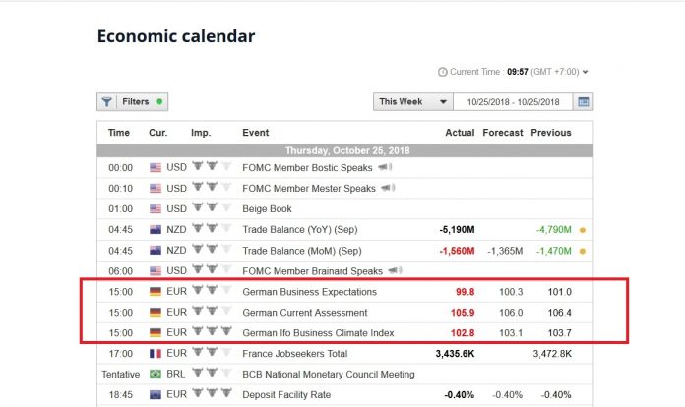685x407 pixels.
Task: Click the German flag in Business Expectations row
Action: tap(156, 292)
